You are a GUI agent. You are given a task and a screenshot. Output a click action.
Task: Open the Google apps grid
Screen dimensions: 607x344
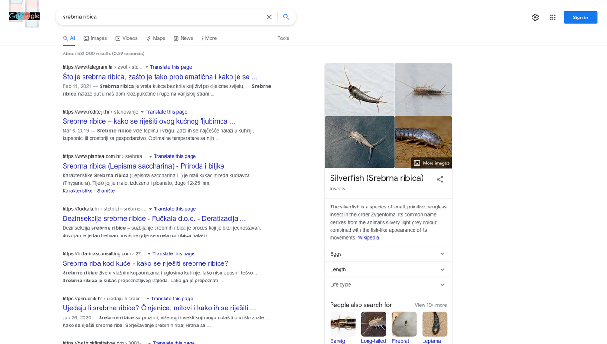[x=552, y=17]
